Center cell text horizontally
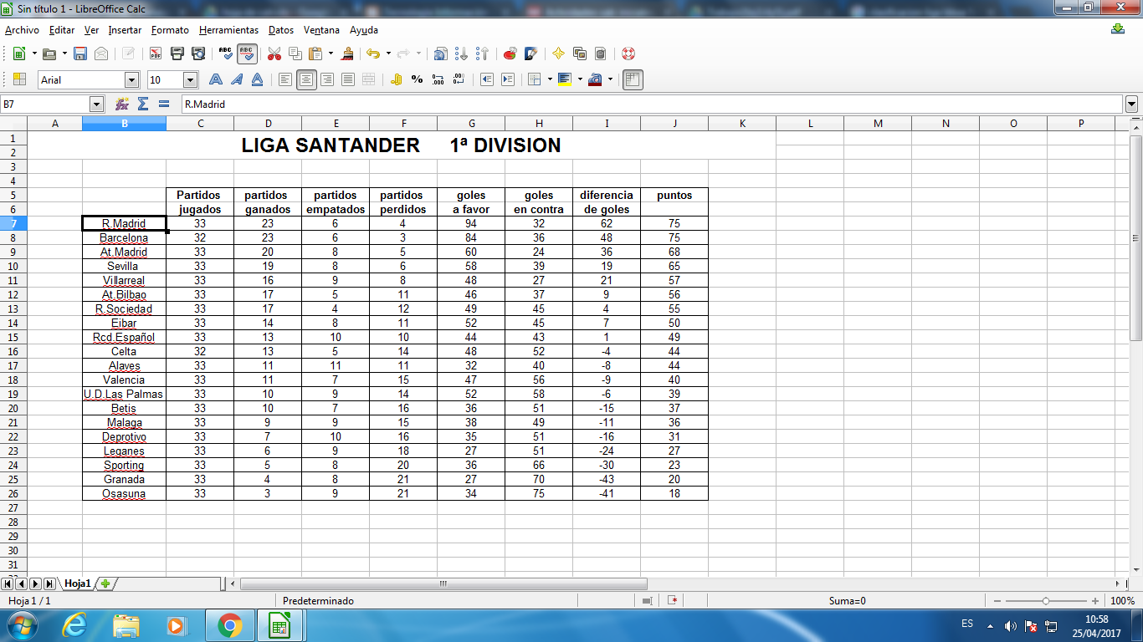The image size is (1143, 642). point(306,79)
